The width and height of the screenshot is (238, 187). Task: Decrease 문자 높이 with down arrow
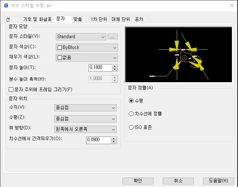(x=115, y=70)
